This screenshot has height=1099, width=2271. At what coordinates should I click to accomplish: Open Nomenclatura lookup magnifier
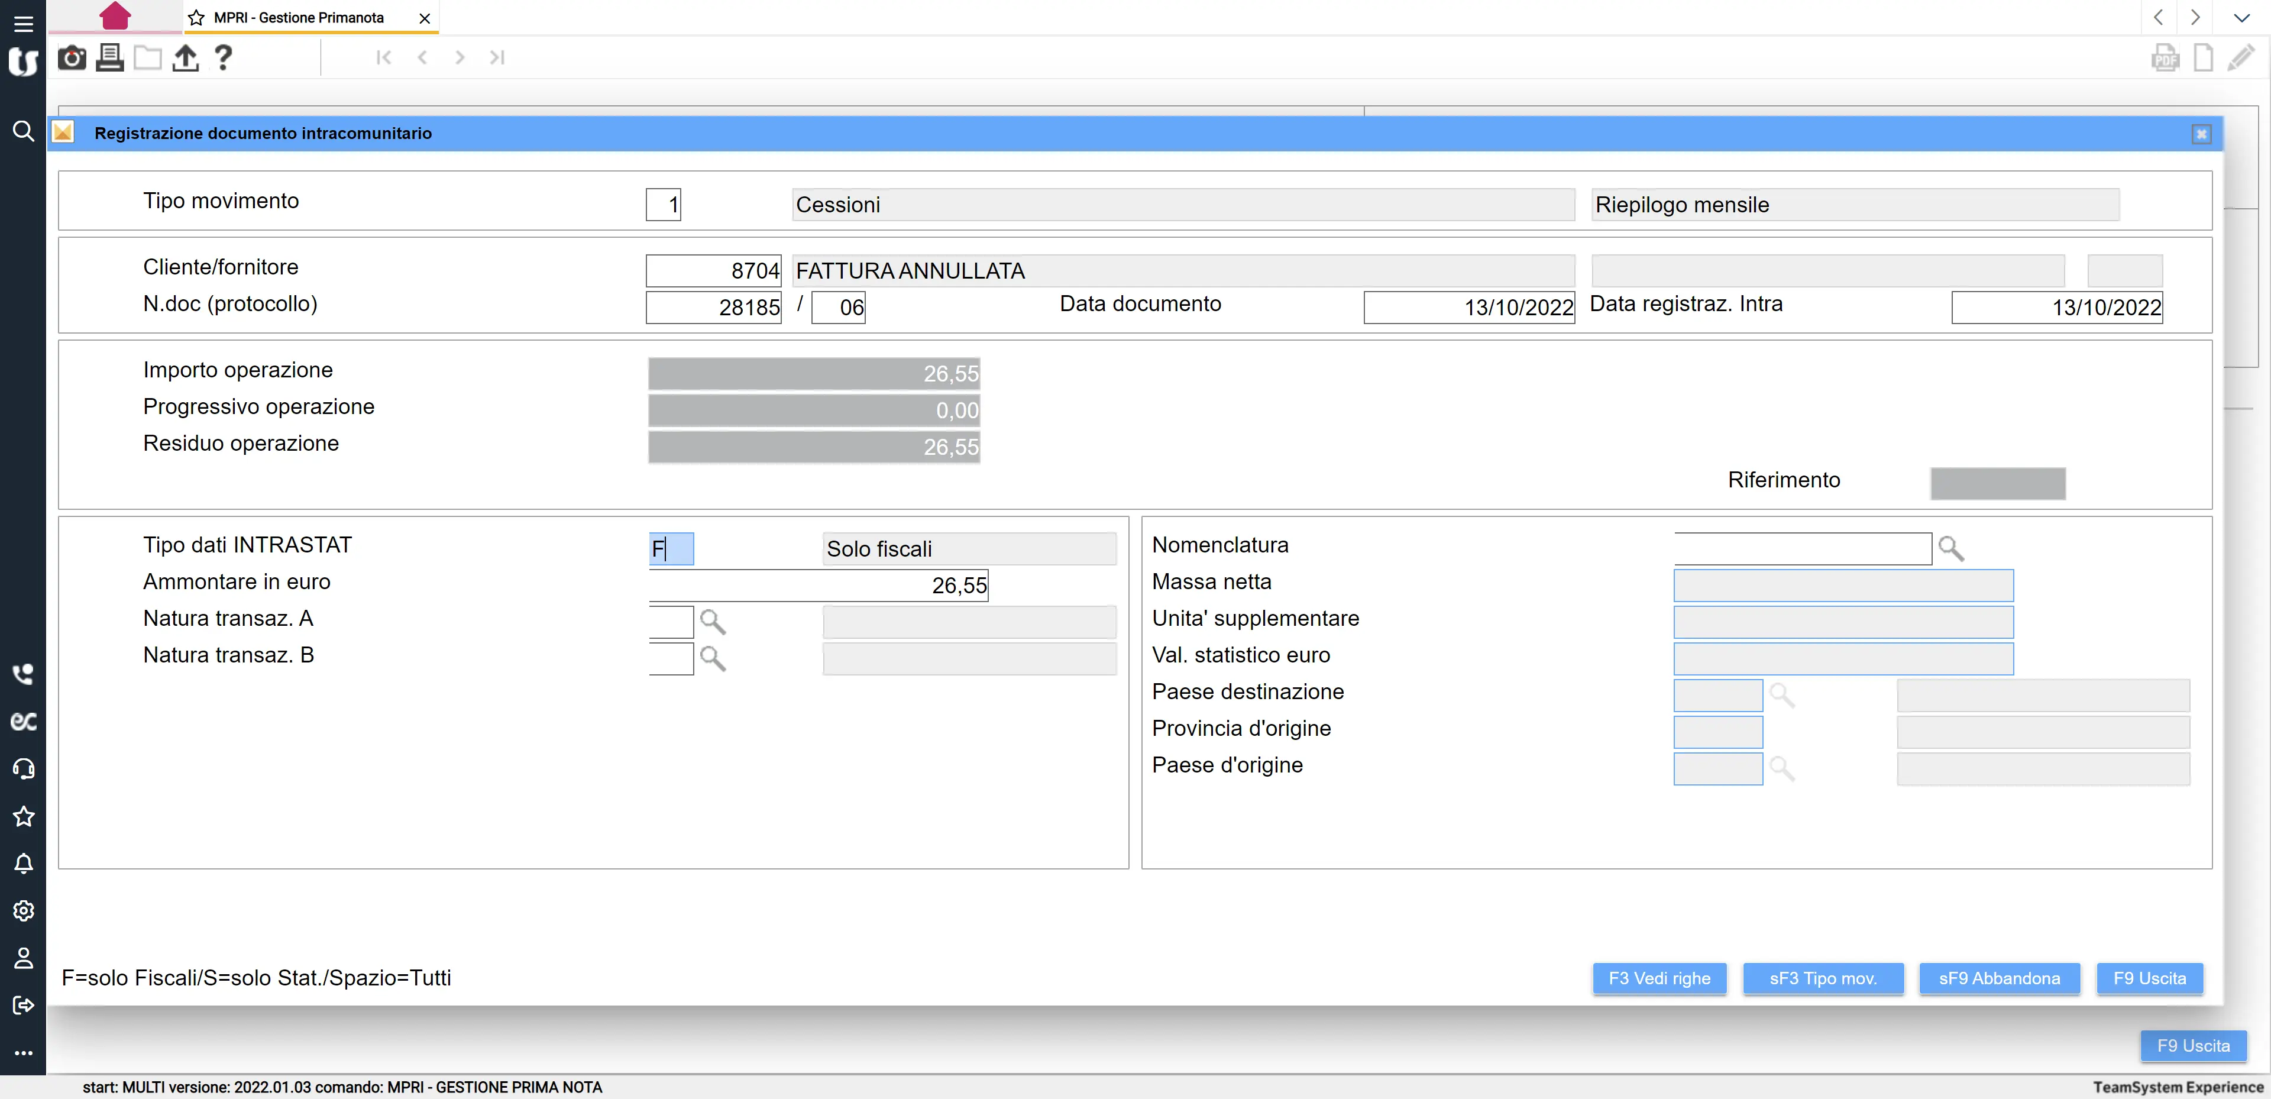point(1950,549)
